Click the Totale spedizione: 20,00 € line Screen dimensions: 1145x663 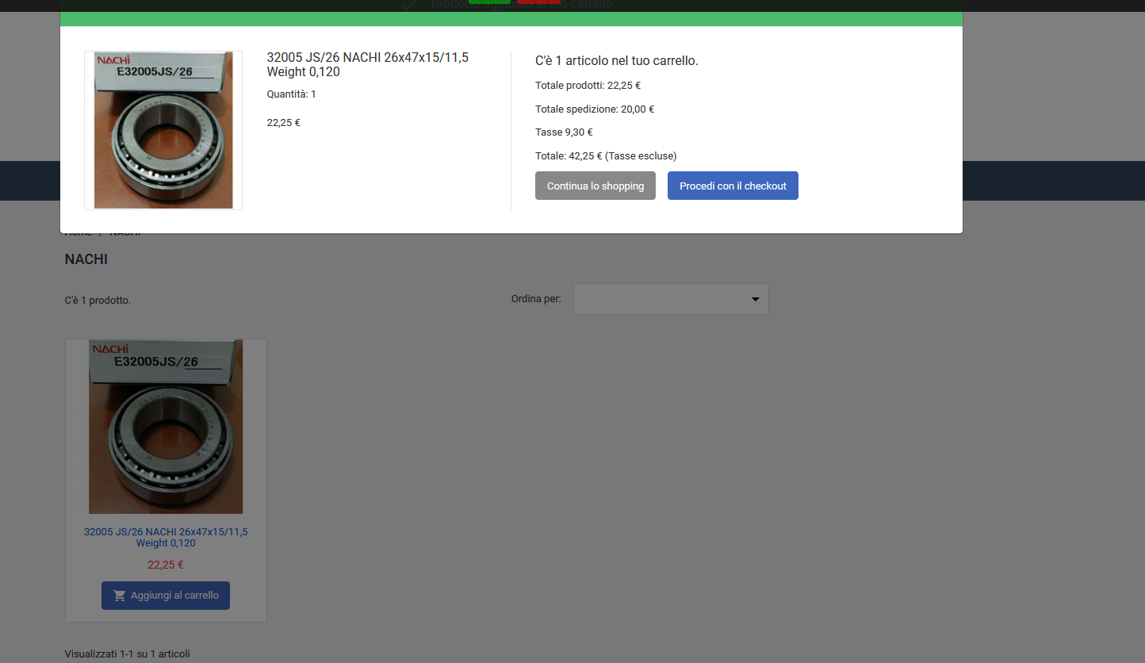595,109
